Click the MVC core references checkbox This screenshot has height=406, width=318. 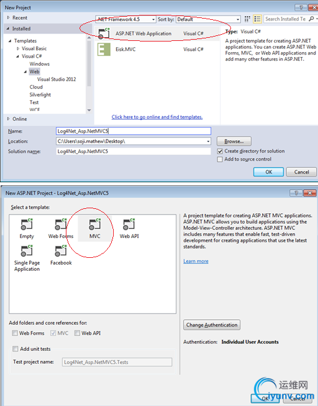53,333
